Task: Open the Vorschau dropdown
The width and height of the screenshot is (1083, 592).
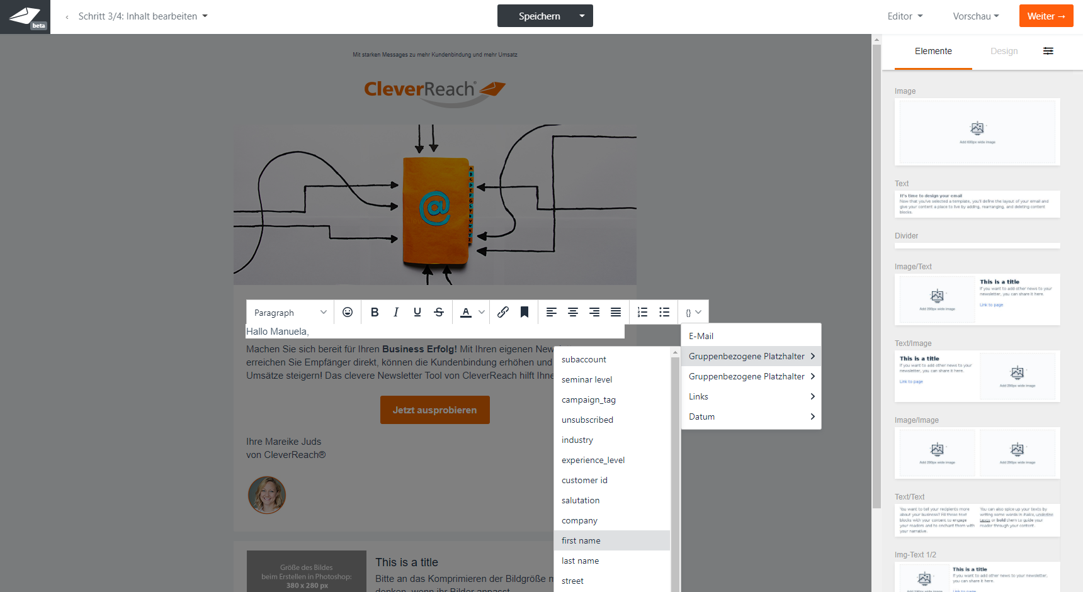Action: 976,16
